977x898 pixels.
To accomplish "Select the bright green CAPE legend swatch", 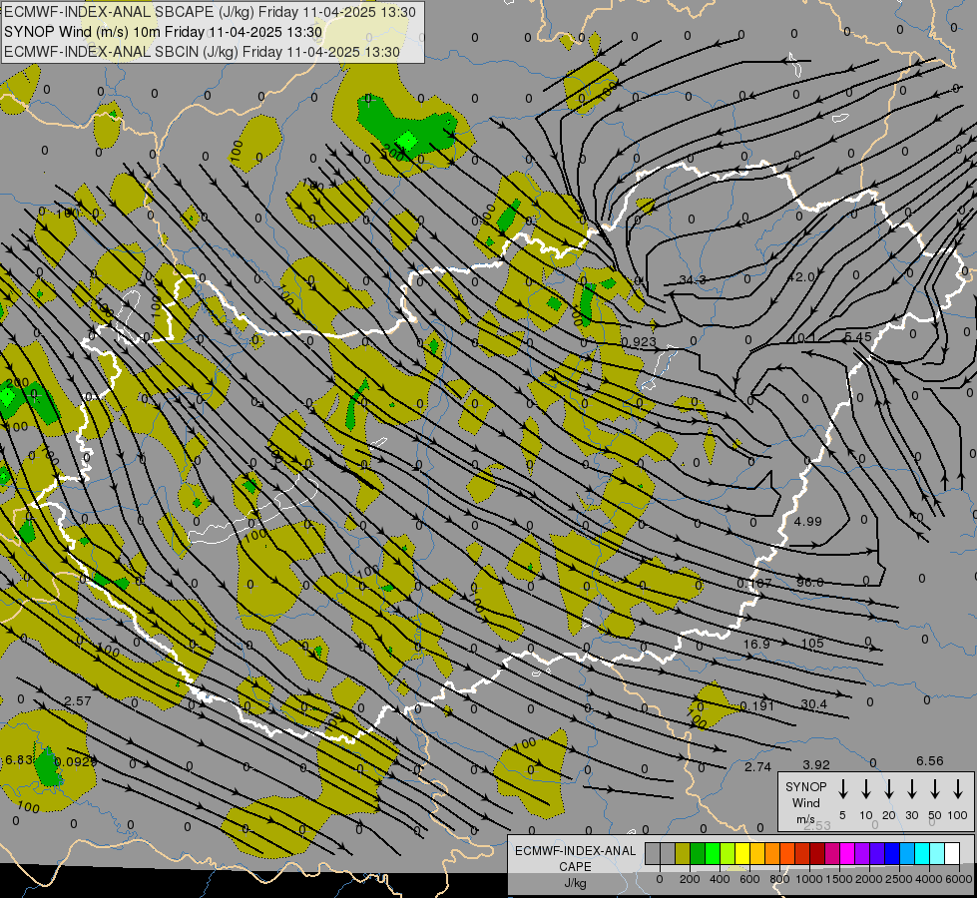I will [x=713, y=853].
